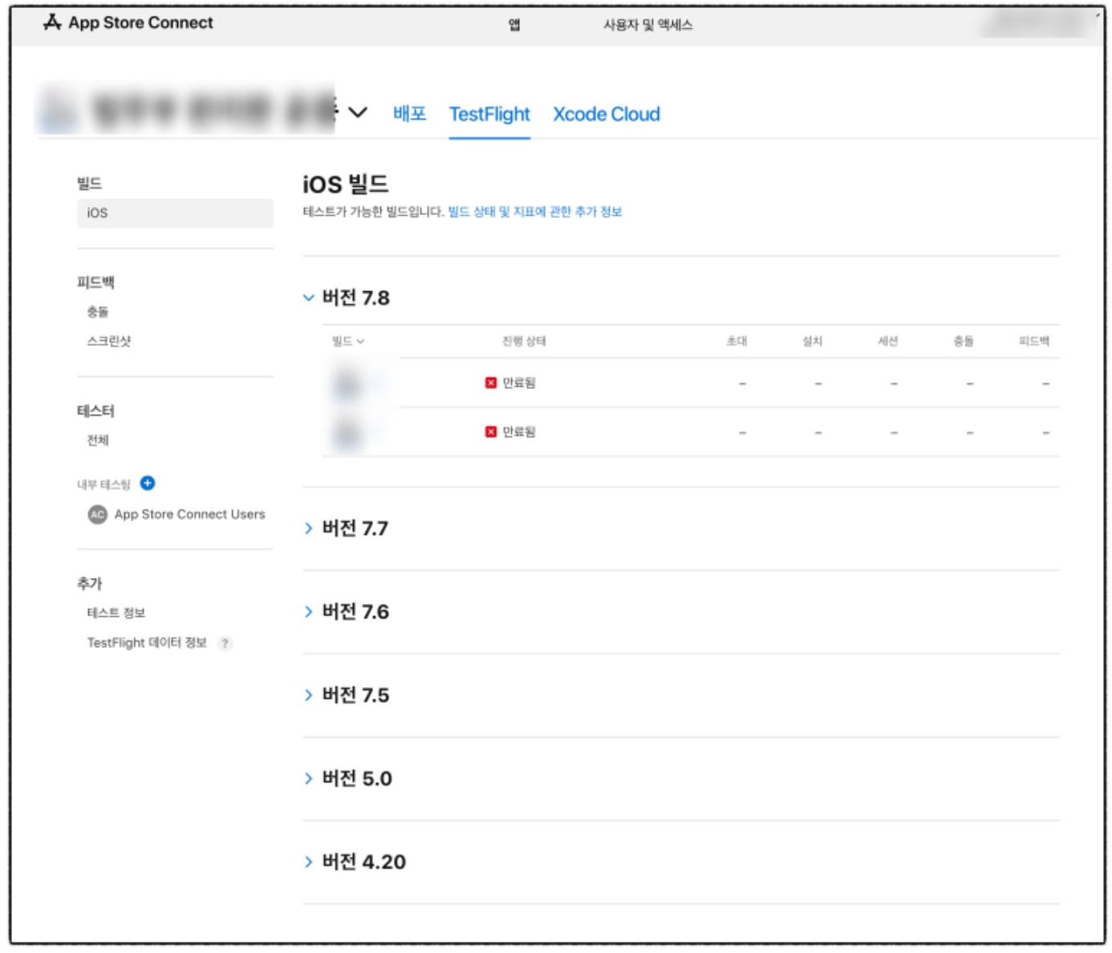
Task: Open the 앱 menu in top bar
Action: [x=514, y=25]
